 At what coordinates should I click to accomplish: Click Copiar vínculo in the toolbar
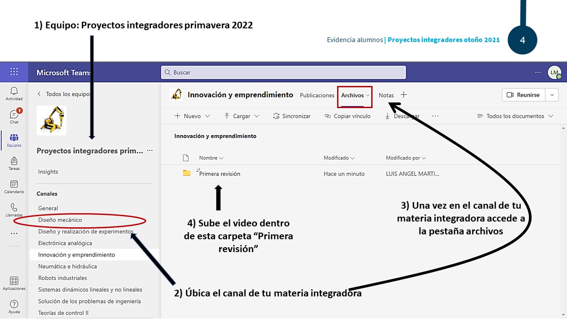click(x=347, y=116)
